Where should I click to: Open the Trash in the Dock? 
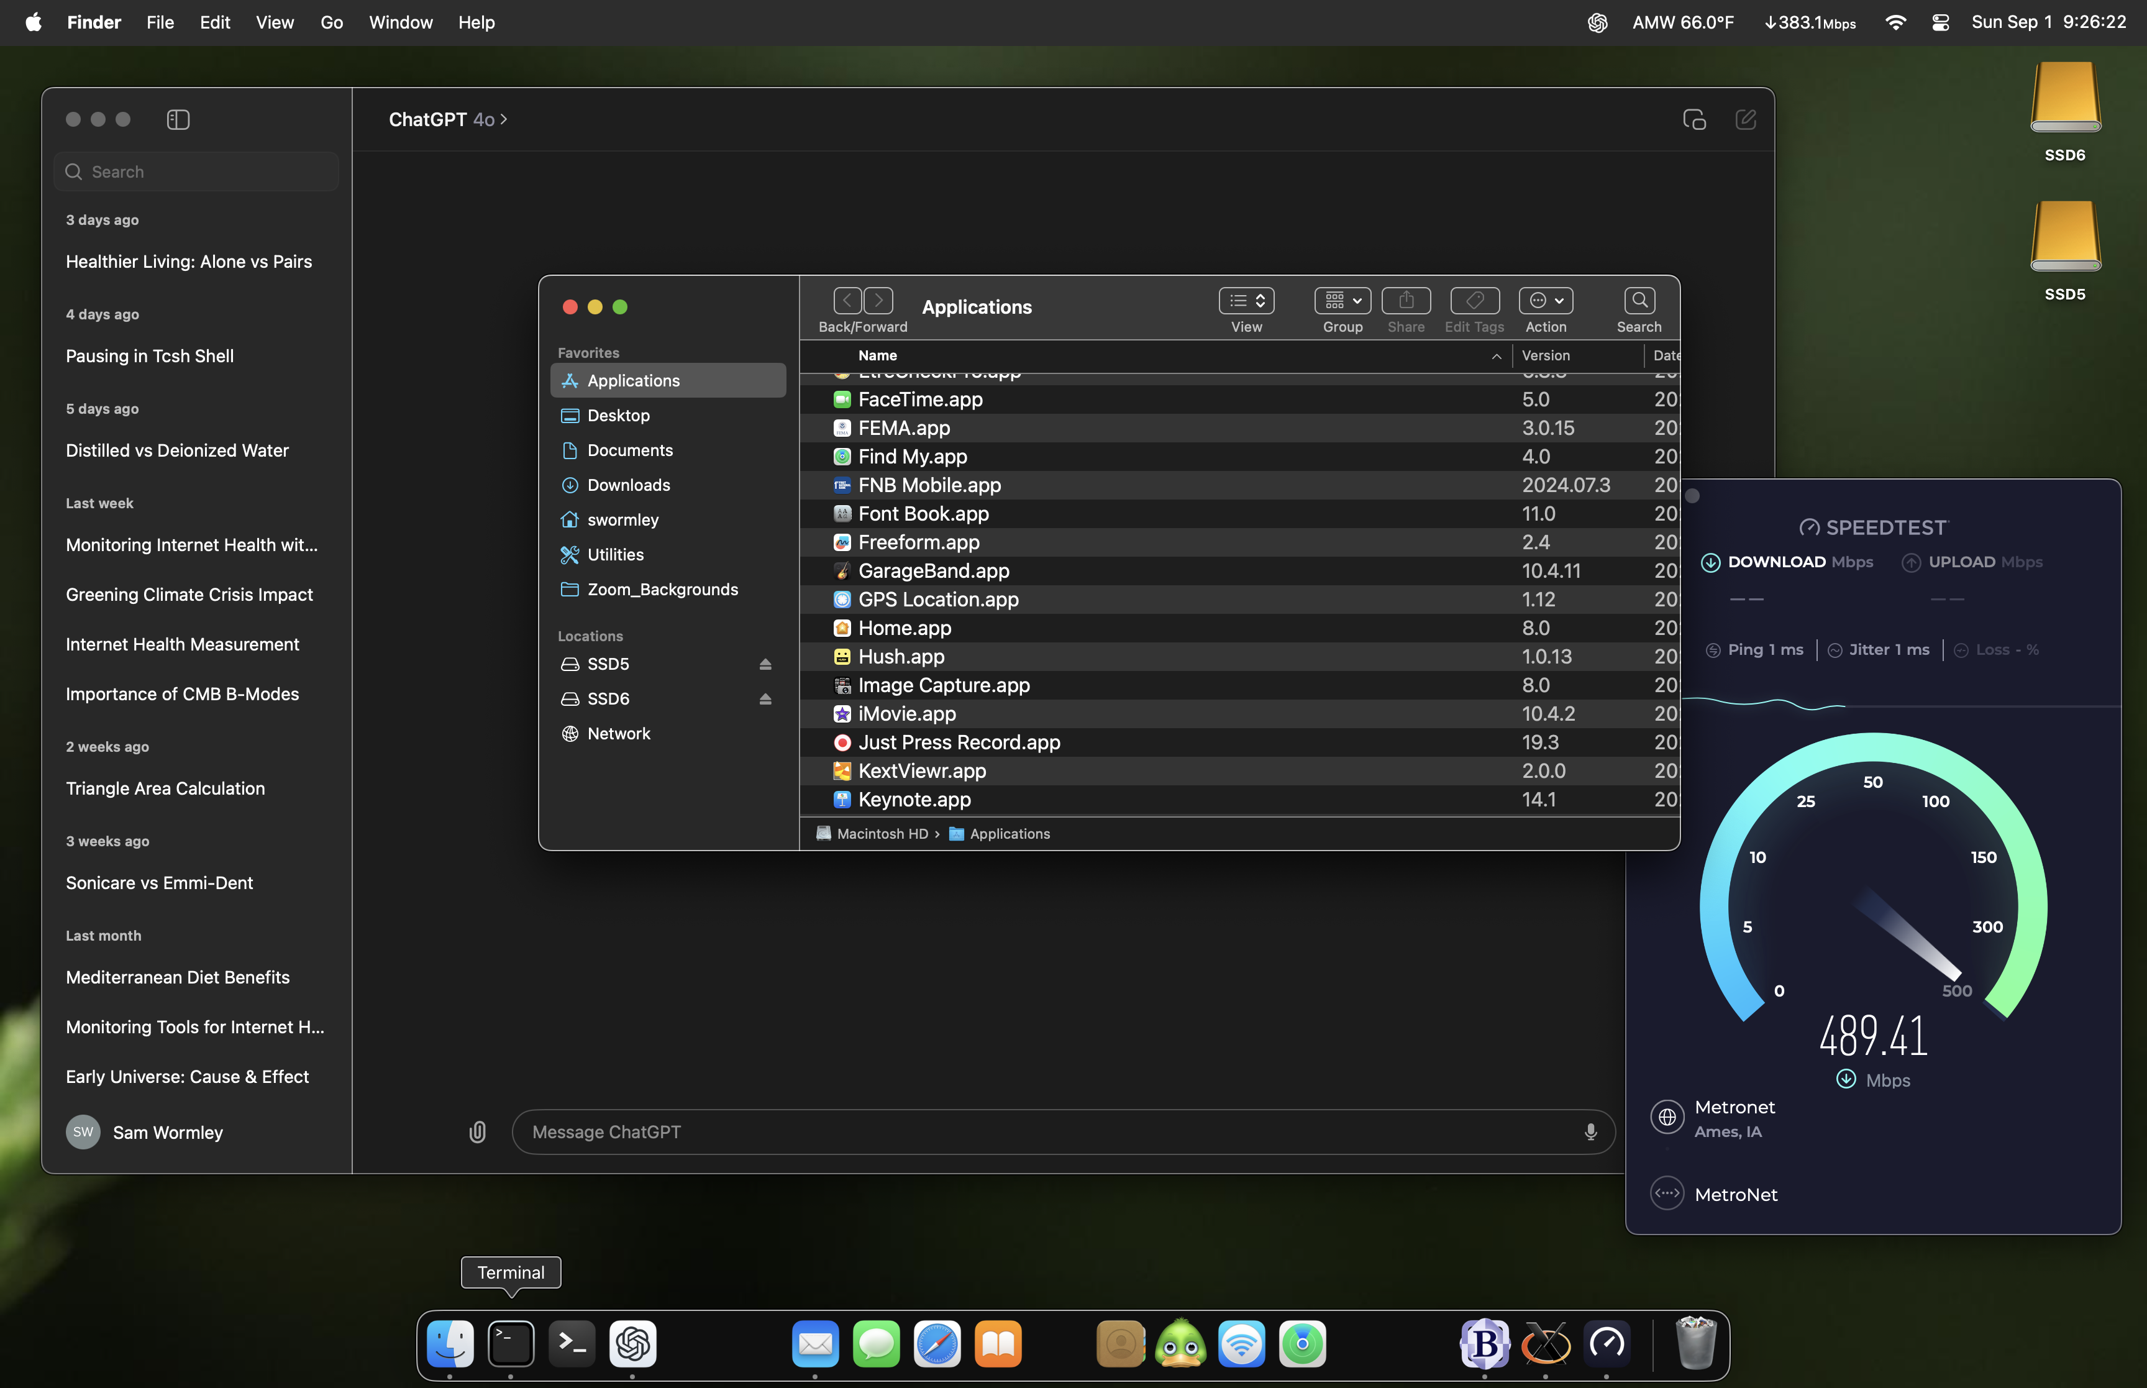pyautogui.click(x=1695, y=1343)
